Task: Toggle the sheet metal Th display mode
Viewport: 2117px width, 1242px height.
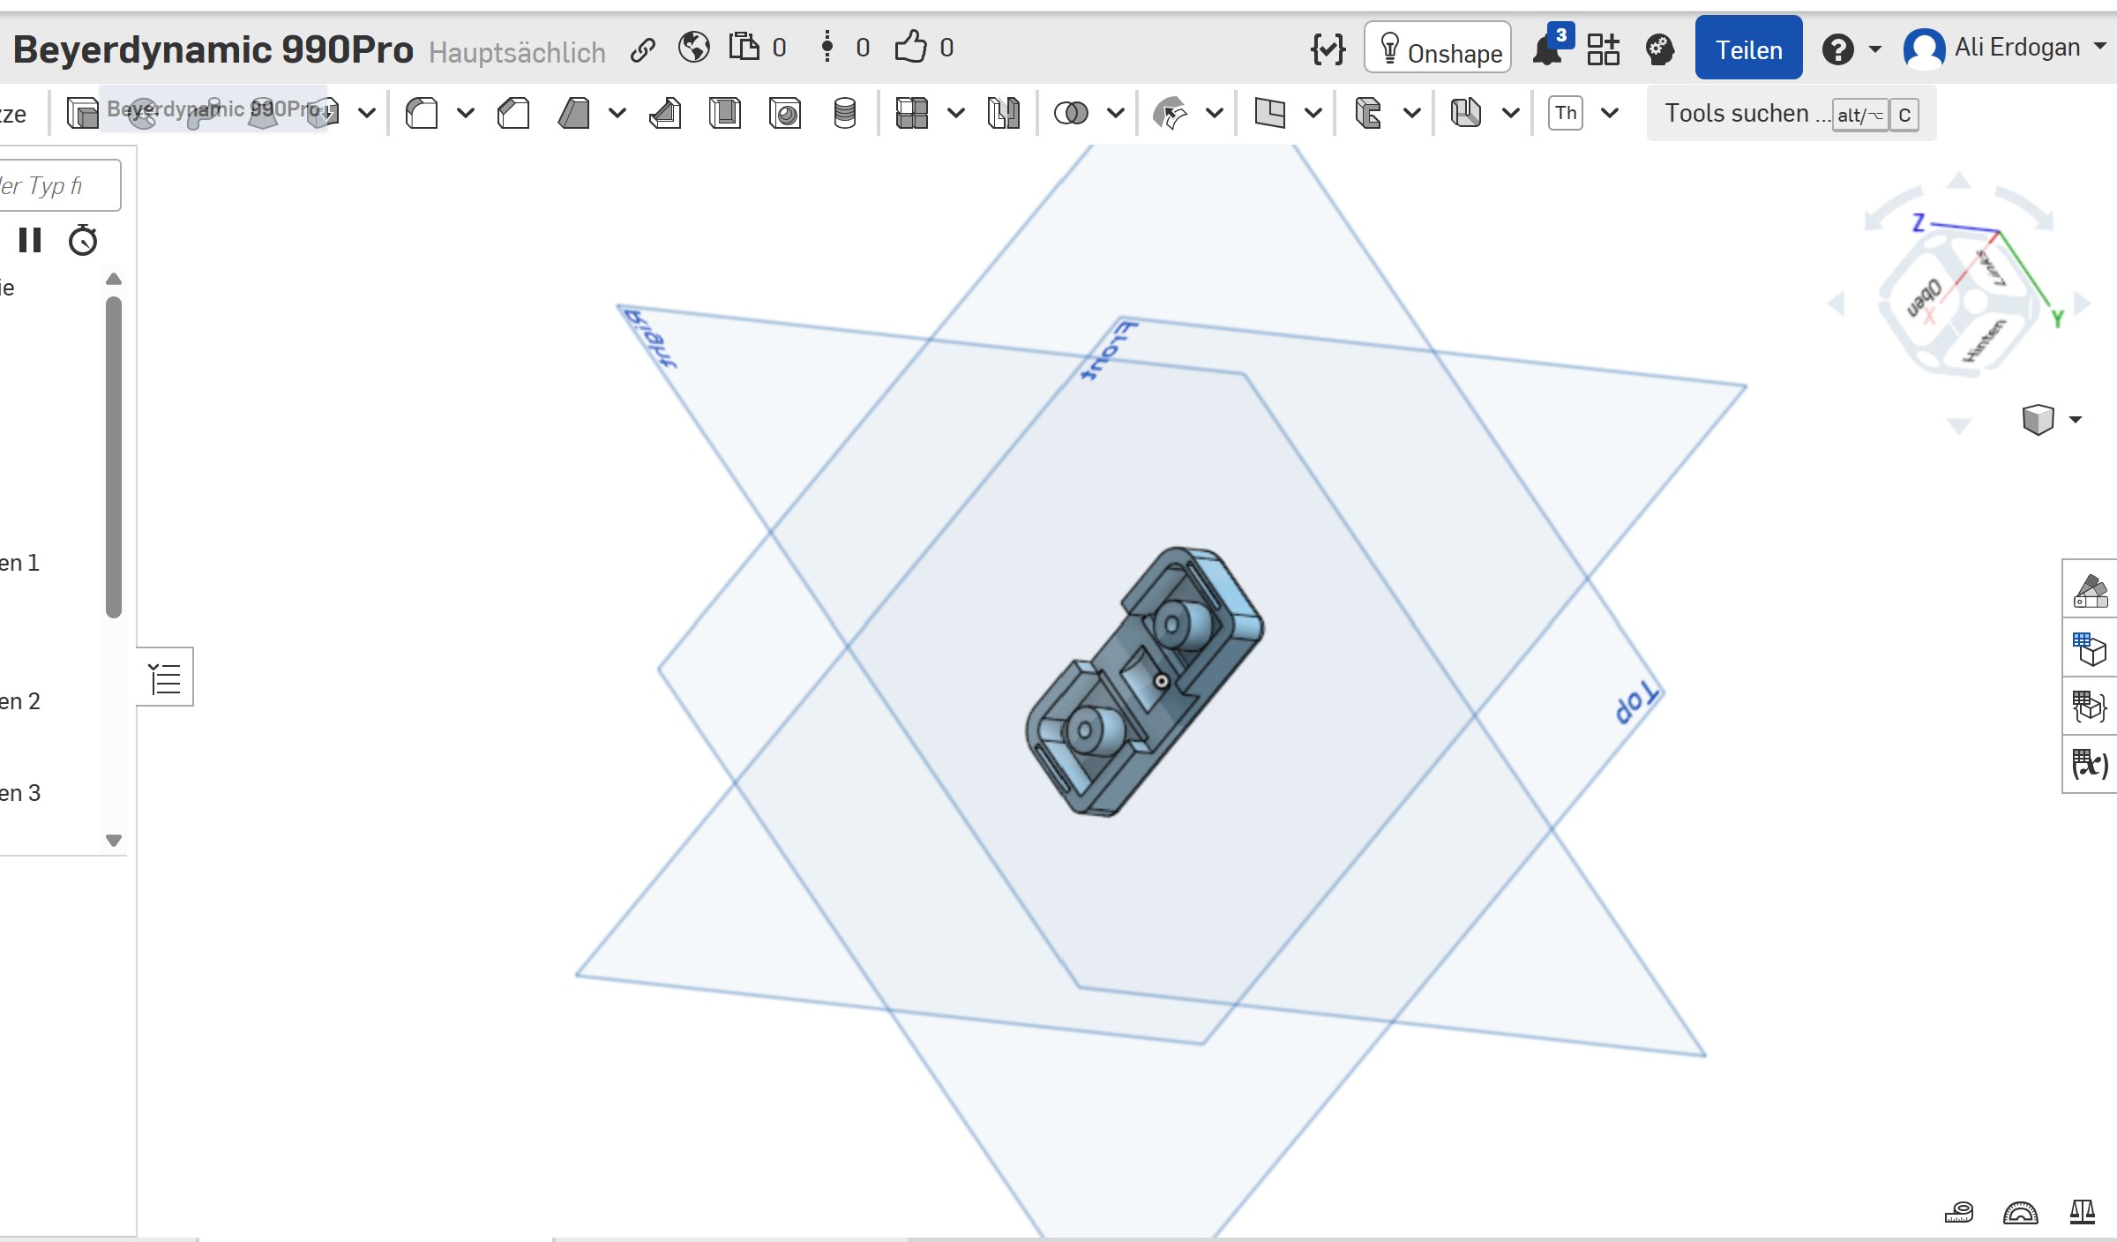Action: click(1567, 113)
